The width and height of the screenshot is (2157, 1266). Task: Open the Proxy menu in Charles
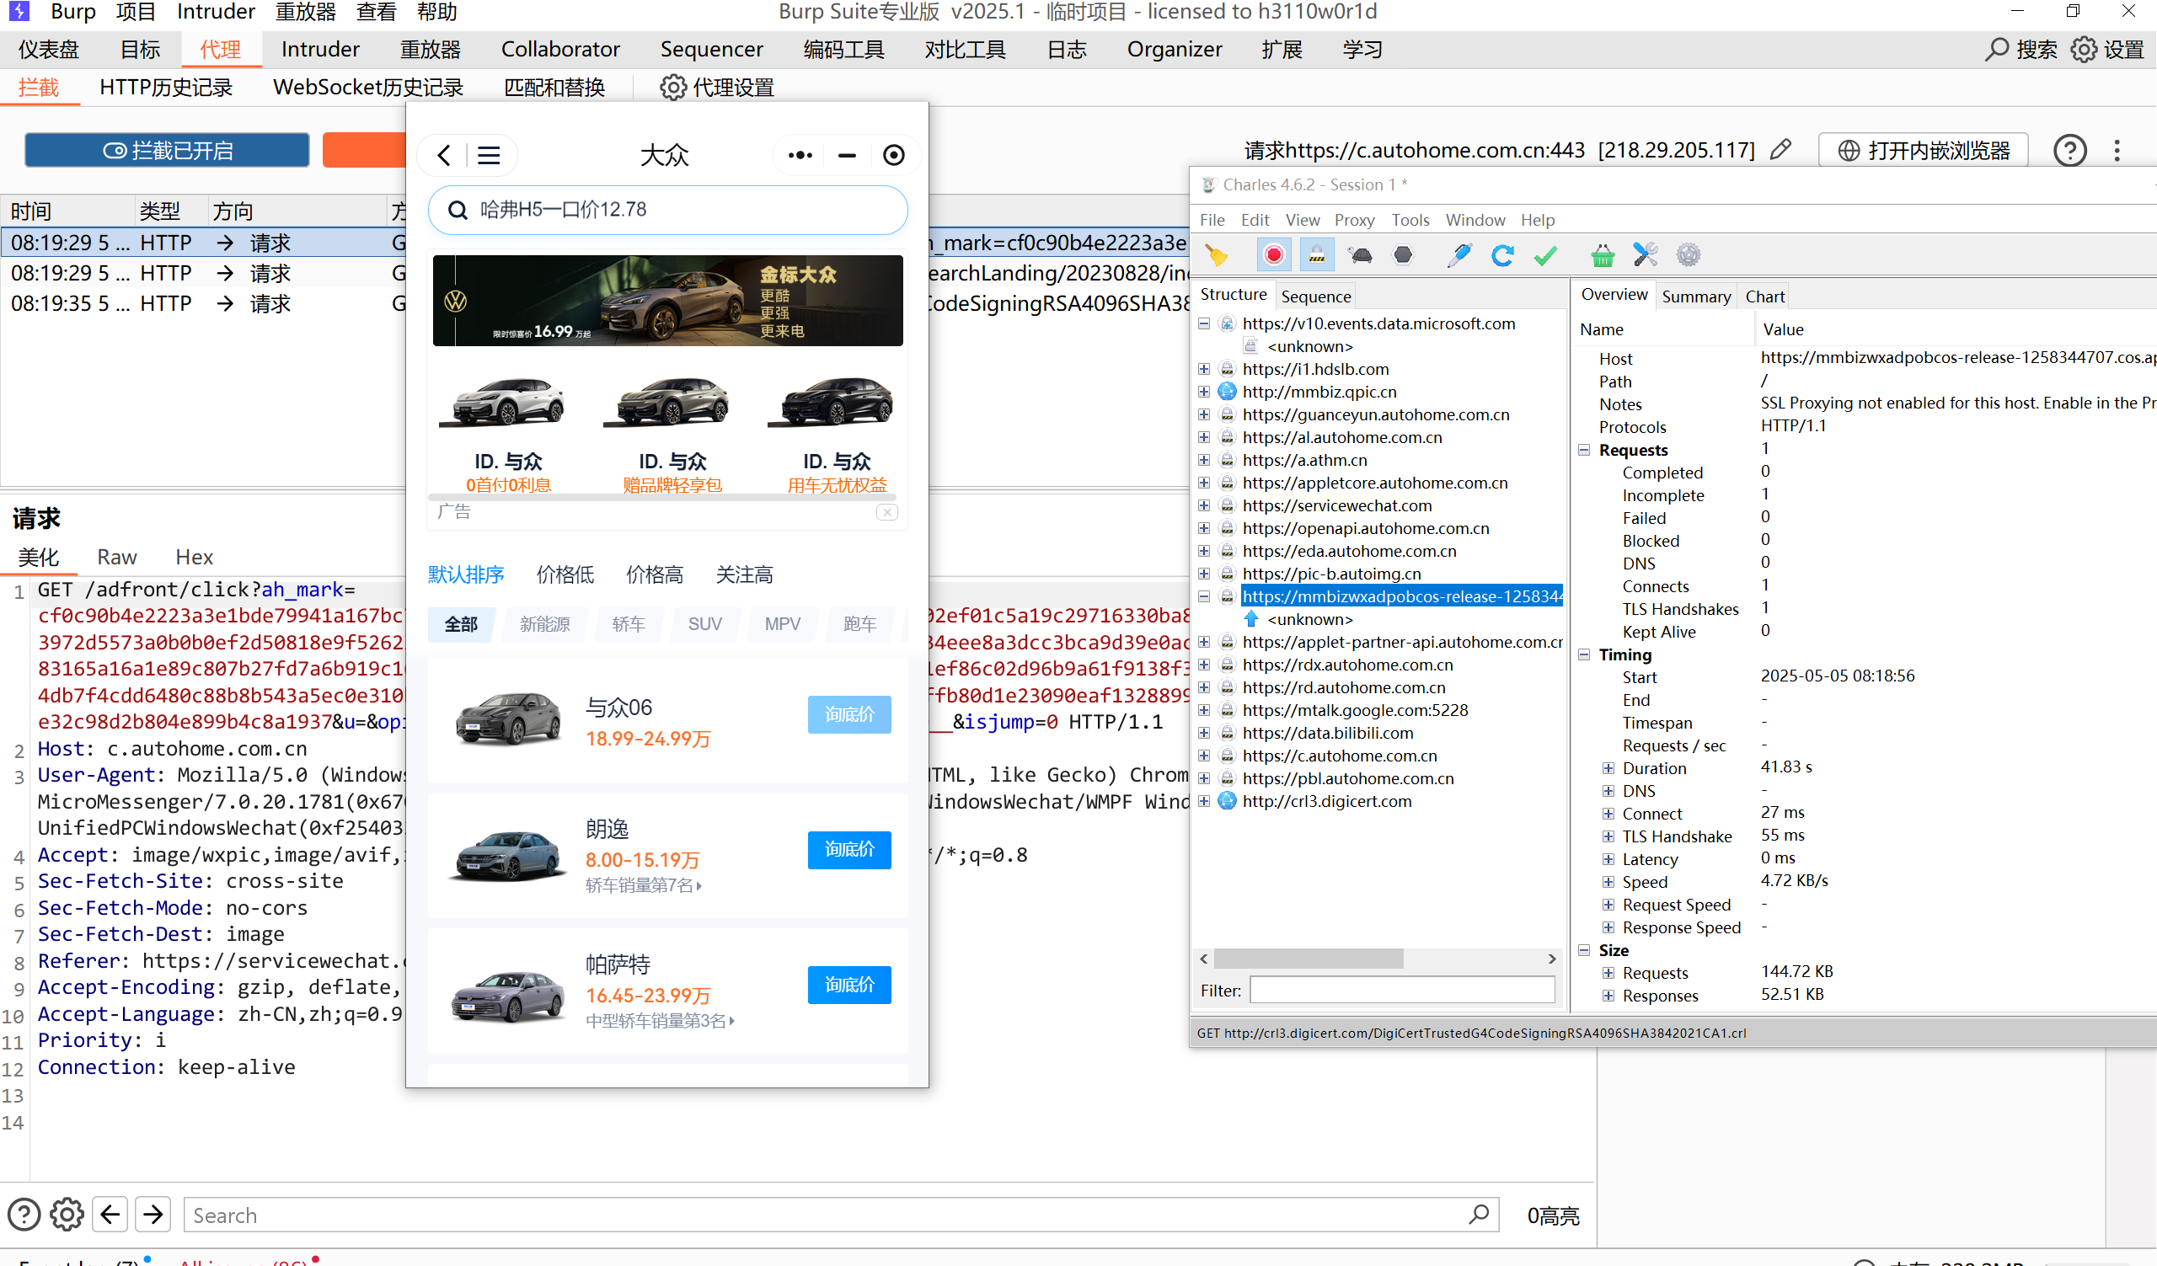1355,220
